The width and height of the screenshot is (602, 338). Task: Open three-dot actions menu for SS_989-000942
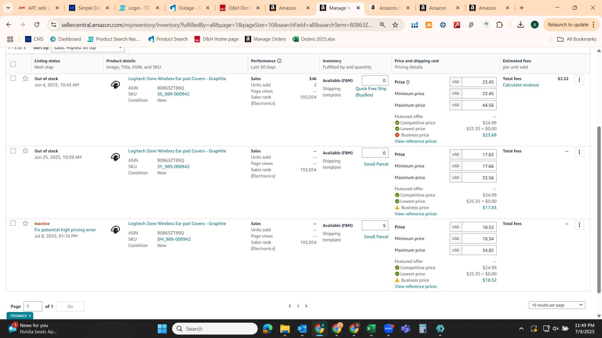click(x=579, y=80)
